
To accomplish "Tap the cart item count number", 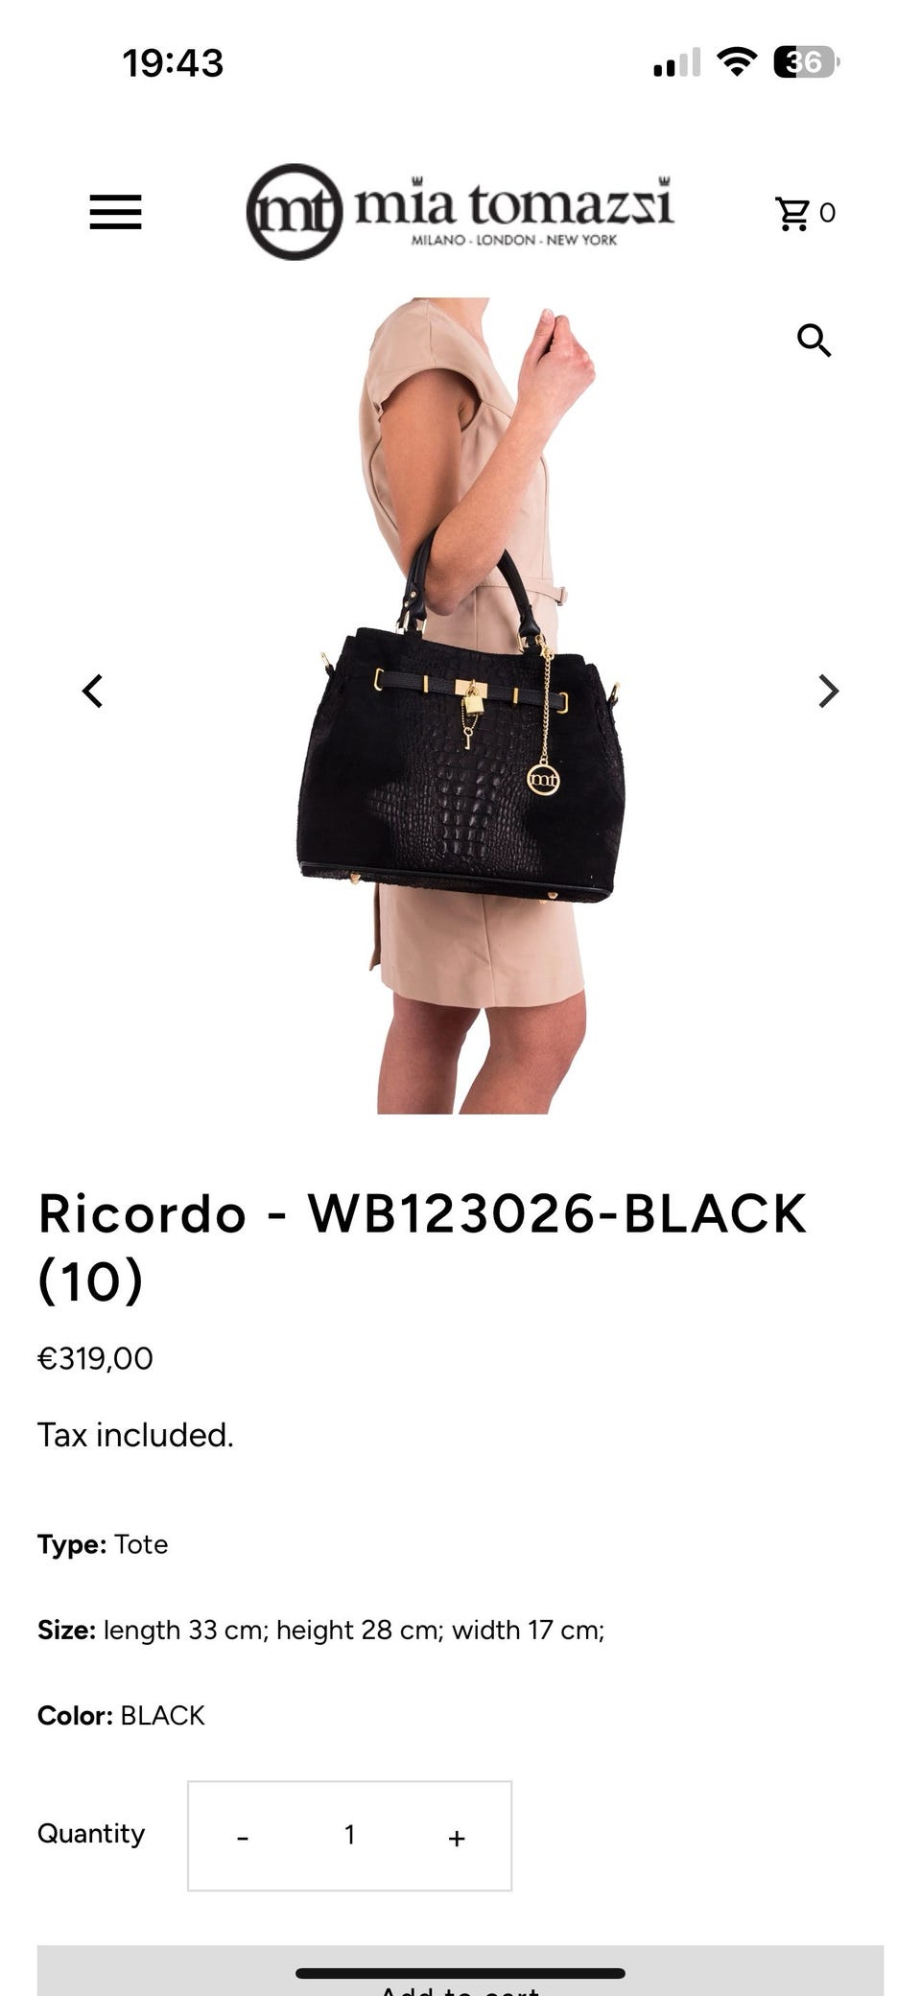I will click(x=828, y=213).
